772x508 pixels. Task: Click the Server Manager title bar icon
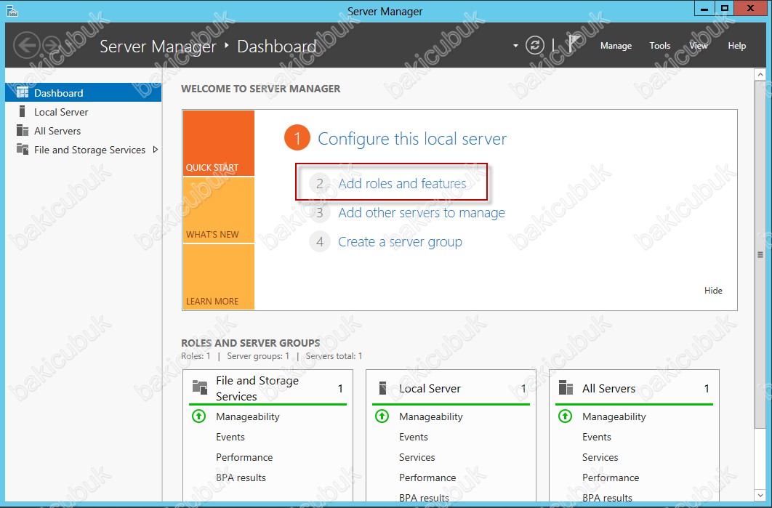12,11
